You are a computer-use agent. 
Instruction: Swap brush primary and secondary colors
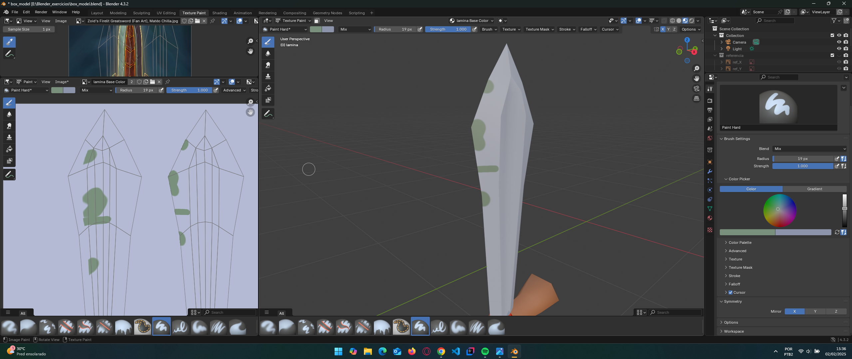point(837,232)
